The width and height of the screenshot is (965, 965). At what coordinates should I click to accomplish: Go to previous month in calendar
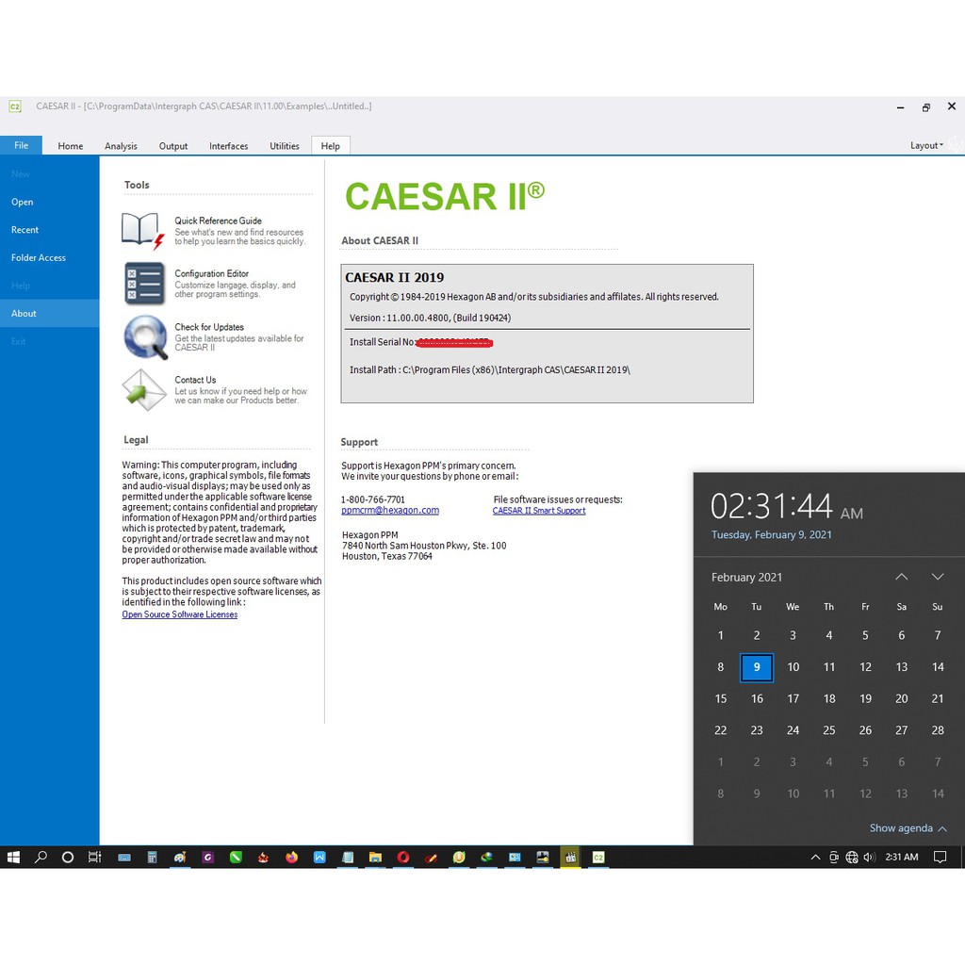pyautogui.click(x=902, y=577)
